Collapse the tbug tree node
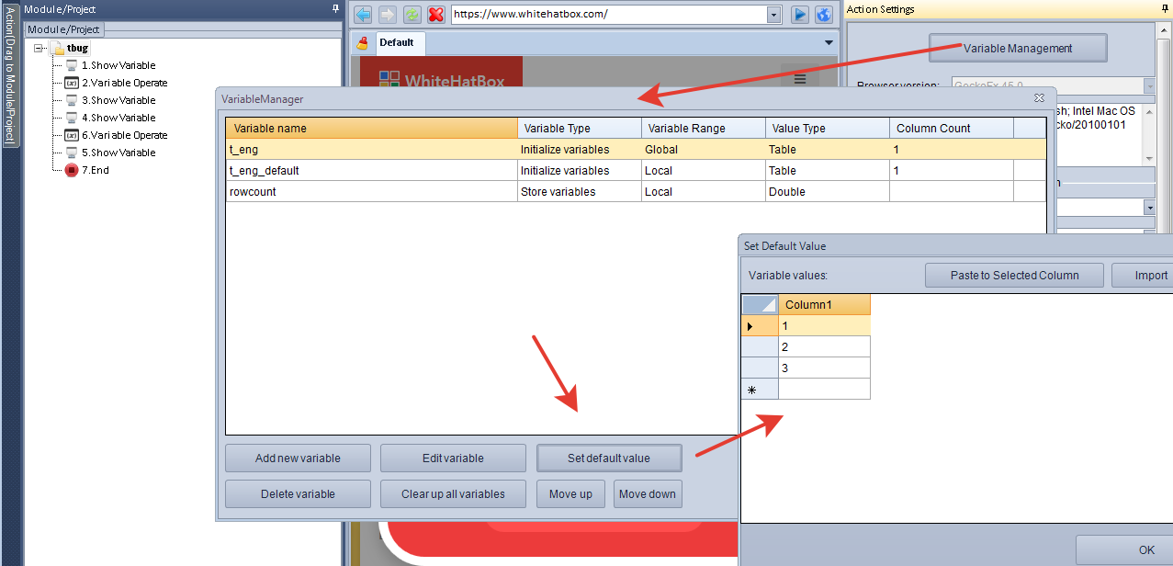The width and height of the screenshot is (1173, 566). point(39,48)
